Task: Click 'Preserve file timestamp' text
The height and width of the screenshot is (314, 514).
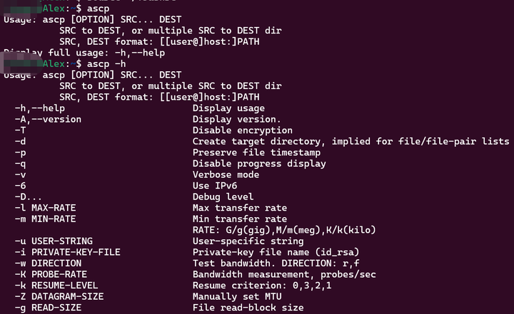Action: (256, 152)
